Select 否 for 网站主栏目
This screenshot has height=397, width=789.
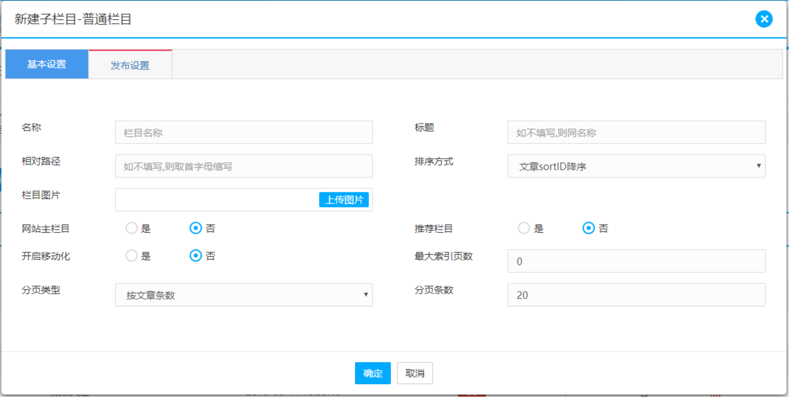[x=196, y=228]
